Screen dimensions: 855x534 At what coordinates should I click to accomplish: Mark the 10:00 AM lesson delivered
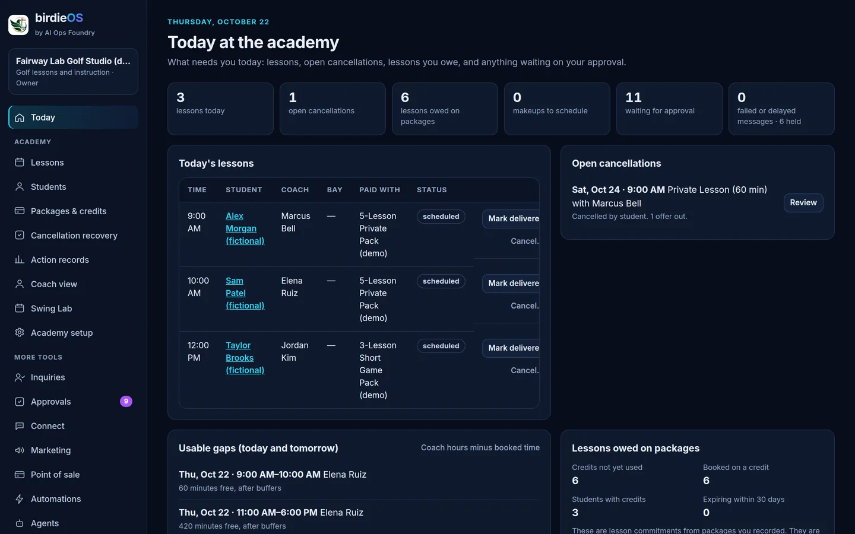(511, 283)
